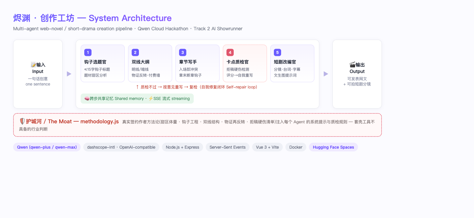Viewport: 474px width, 218px height.
Task: Click the 题材甜区分析 text
Action: (x=95, y=75)
